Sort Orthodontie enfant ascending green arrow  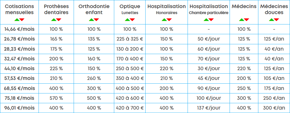(x=91, y=20)
